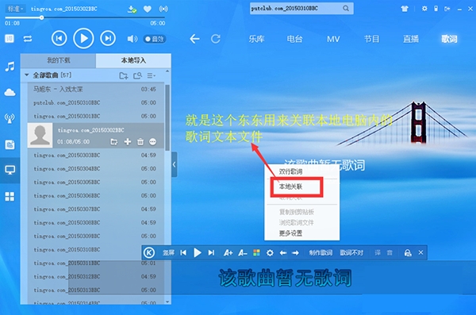
Task: Shift lyrics backward with left arrow
Action: pos(283,253)
